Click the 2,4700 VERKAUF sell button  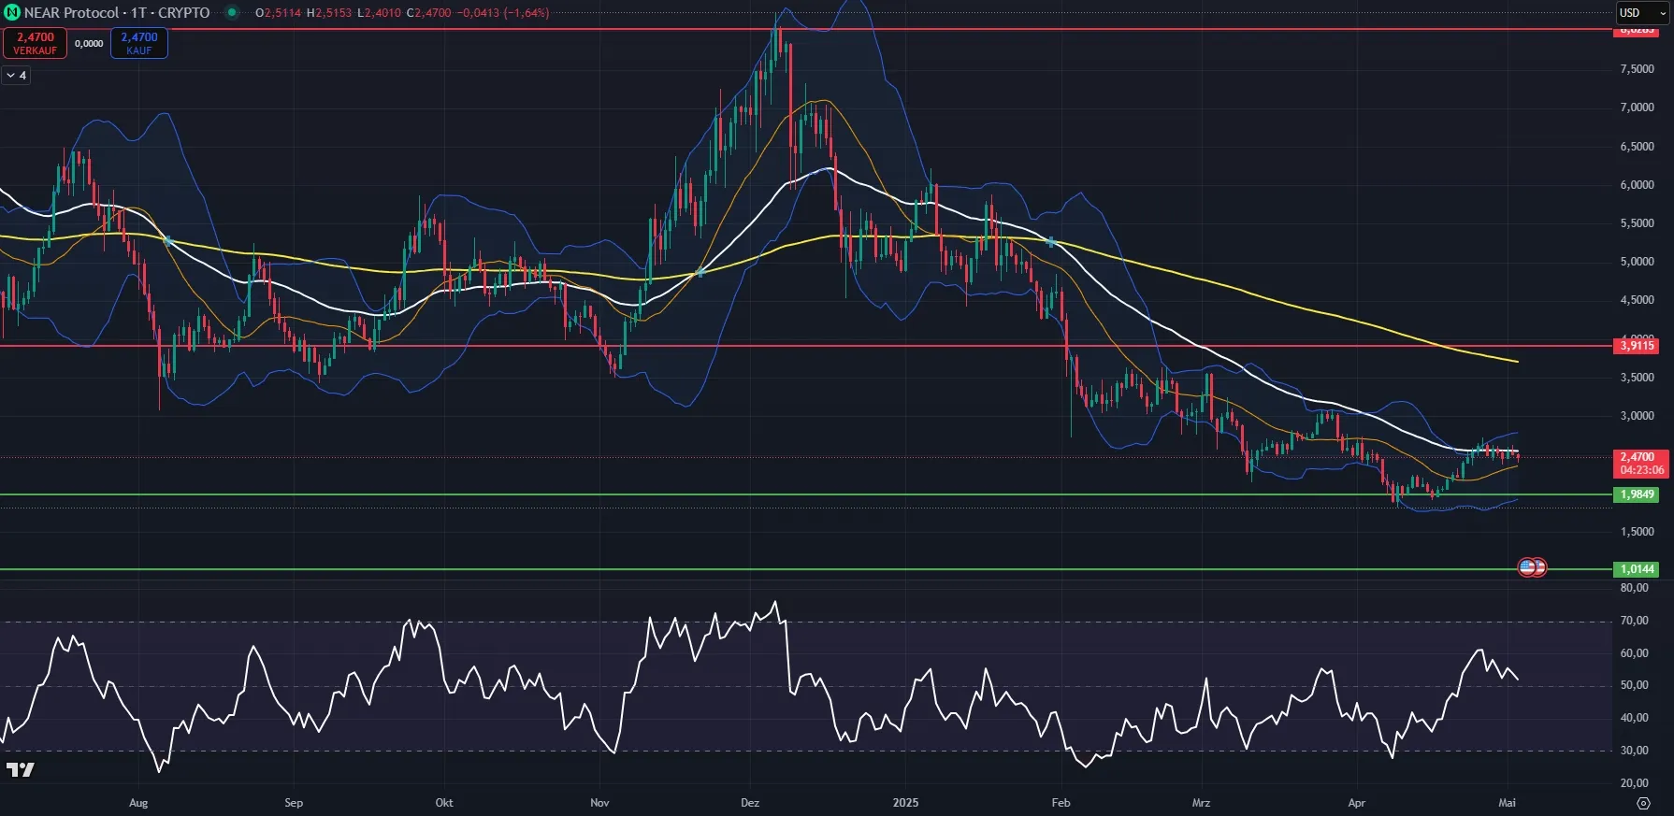pos(35,43)
